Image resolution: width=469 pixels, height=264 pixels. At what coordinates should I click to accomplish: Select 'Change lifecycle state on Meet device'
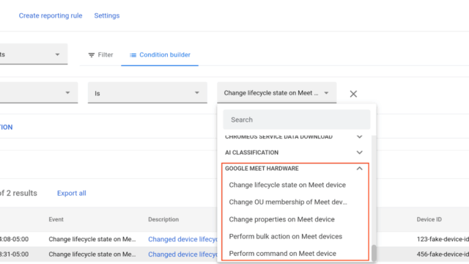pos(287,185)
